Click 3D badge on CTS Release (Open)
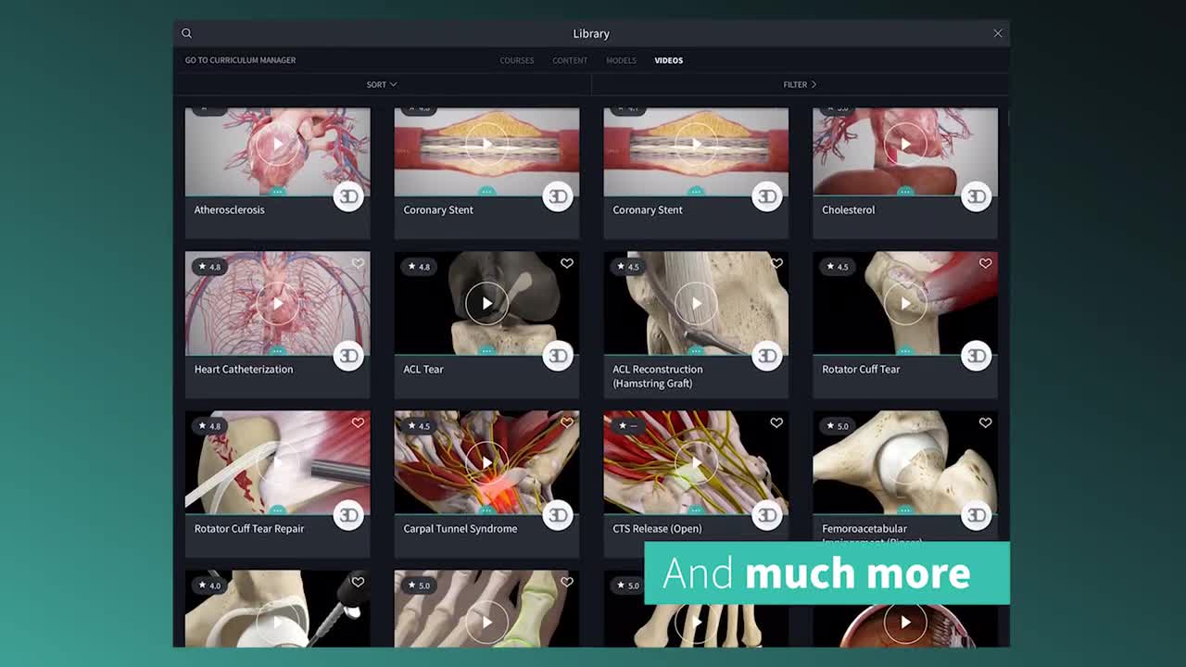 pos(767,515)
